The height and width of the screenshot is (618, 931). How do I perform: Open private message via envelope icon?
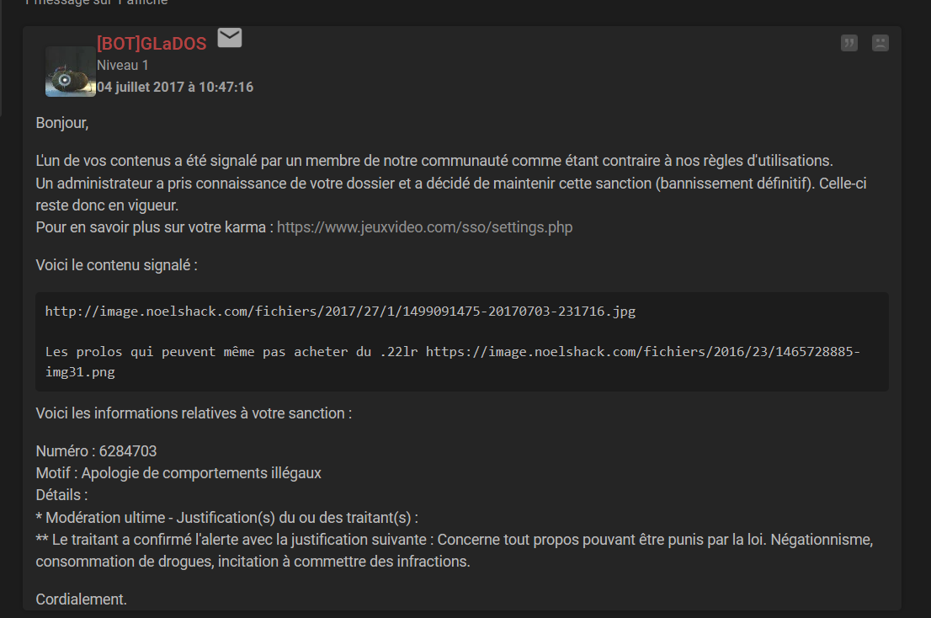(230, 37)
